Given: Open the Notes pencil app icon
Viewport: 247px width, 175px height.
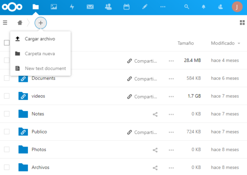Looking at the screenshot, I should 144,7.
